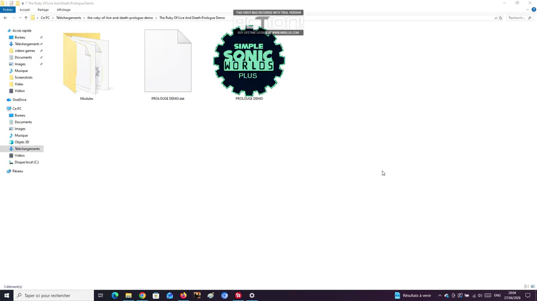Open Disque local (C:)
Screen dimensions: 537x301
[26, 162]
